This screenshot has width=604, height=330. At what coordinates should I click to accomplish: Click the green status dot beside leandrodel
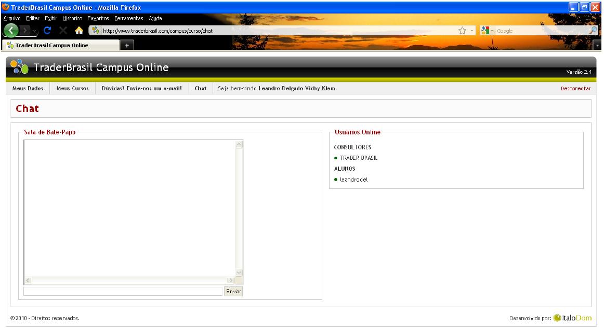pos(335,180)
